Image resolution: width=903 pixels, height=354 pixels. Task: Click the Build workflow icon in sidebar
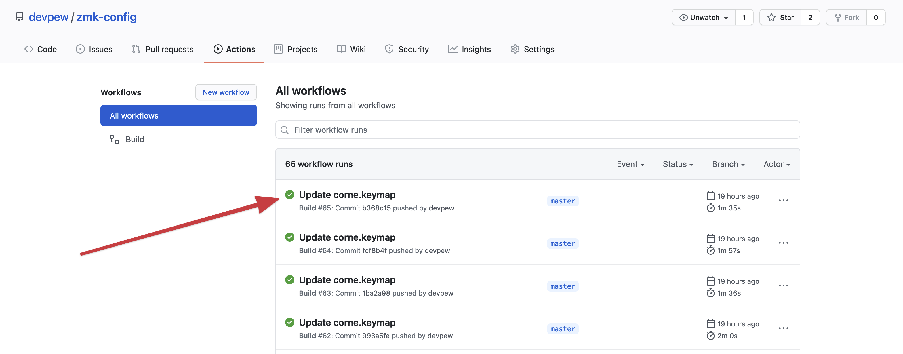click(114, 140)
